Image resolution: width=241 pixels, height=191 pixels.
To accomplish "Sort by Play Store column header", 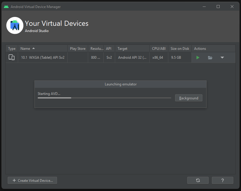I will point(78,49).
